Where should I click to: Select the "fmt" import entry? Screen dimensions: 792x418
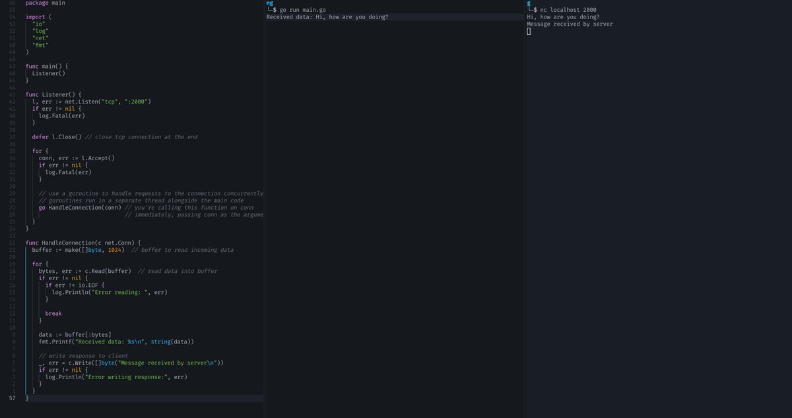40,45
